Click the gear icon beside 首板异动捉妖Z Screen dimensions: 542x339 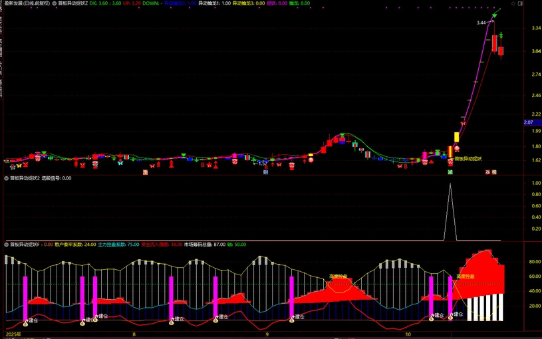(54, 3)
